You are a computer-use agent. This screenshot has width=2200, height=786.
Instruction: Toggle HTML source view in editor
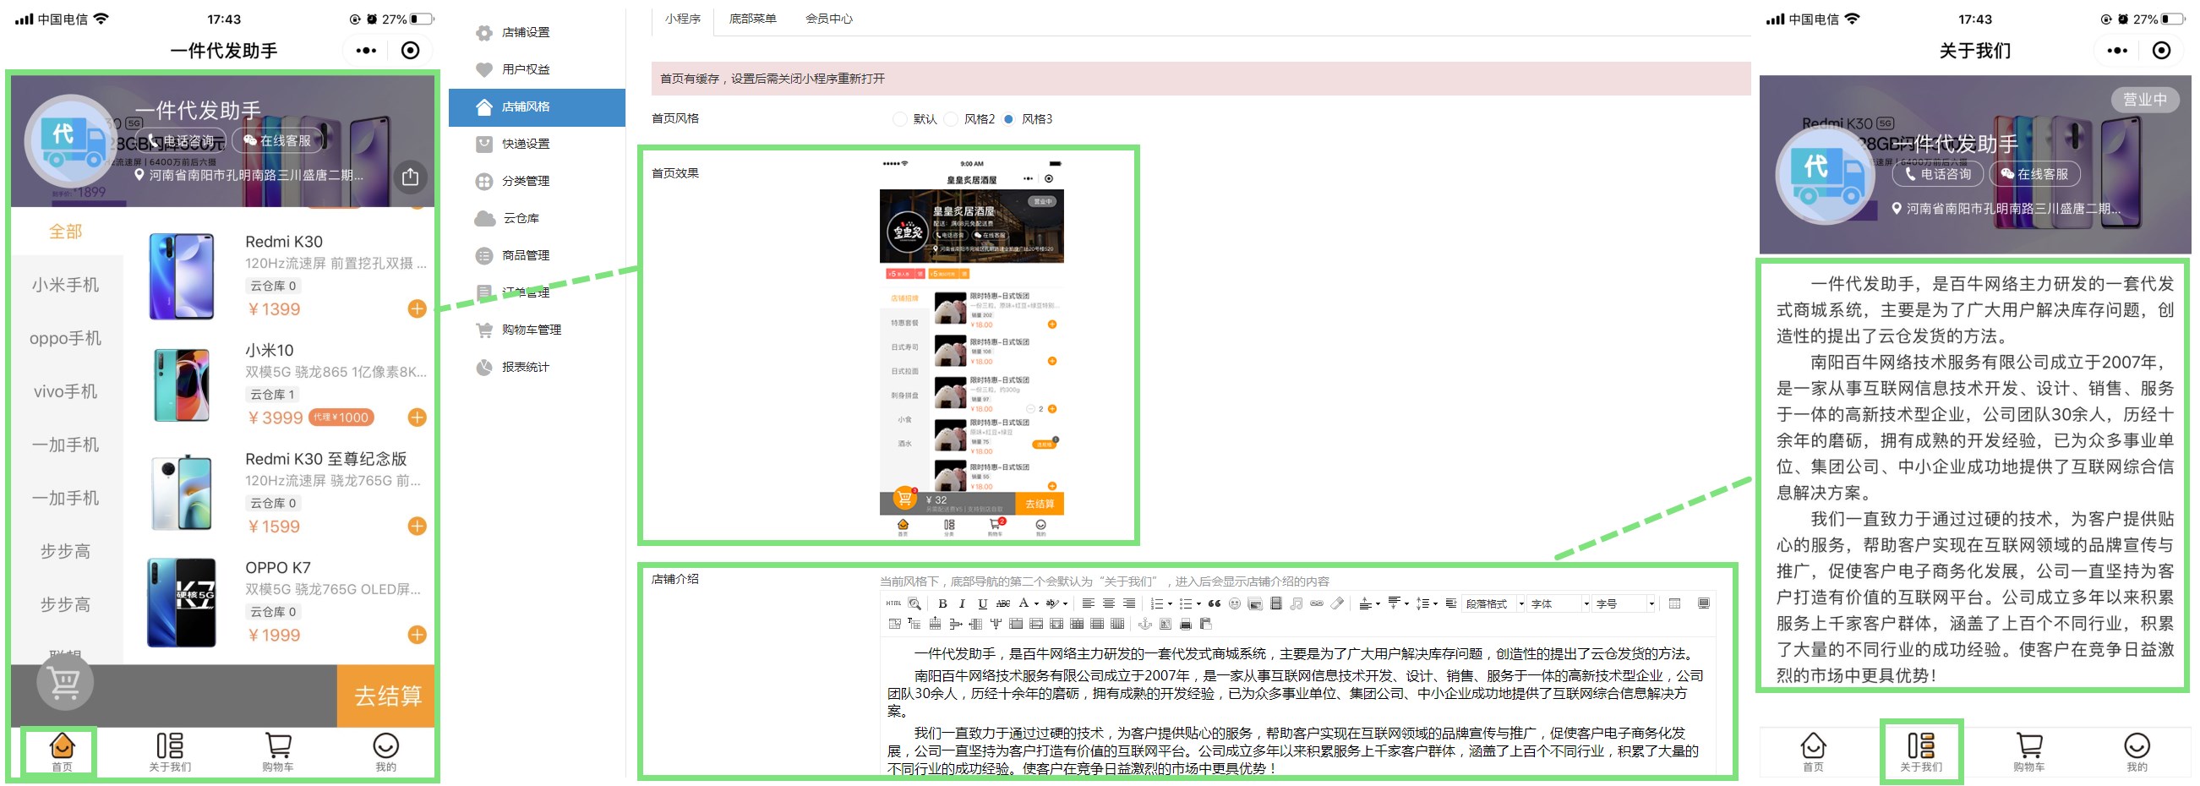(x=894, y=603)
